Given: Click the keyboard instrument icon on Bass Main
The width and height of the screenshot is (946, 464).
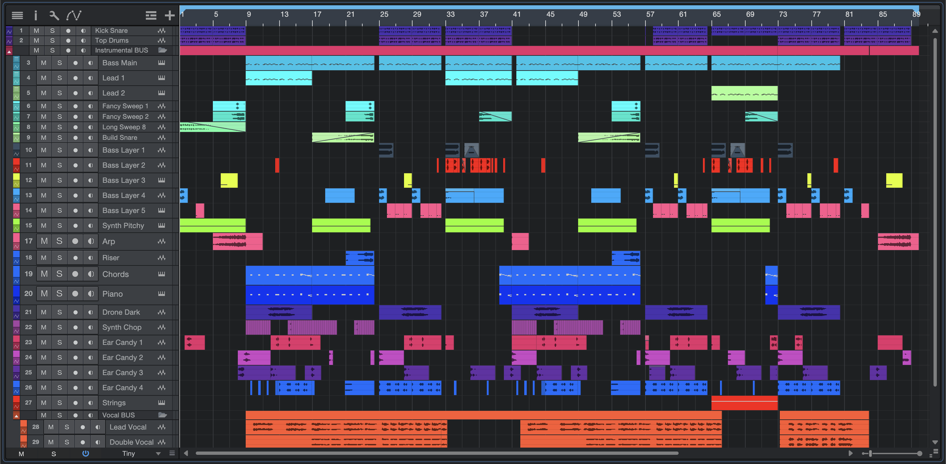Looking at the screenshot, I should pyautogui.click(x=161, y=63).
